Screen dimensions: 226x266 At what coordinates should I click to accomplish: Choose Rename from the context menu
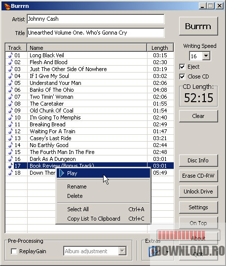pyautogui.click(x=77, y=187)
